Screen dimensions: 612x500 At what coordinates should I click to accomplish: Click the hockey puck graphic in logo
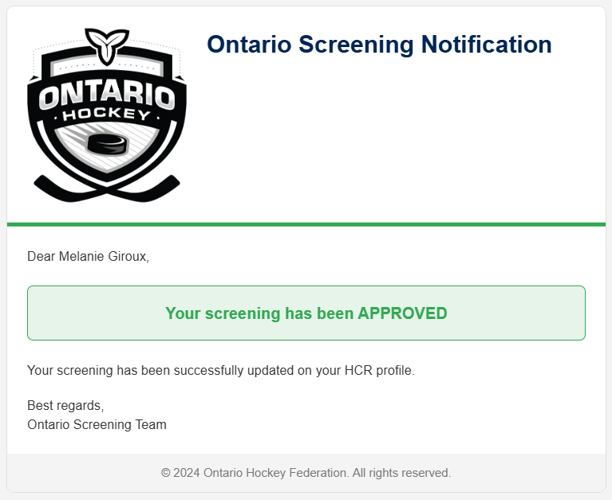[x=108, y=144]
